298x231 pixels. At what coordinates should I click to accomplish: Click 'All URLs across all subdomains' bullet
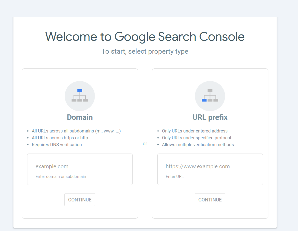[x=76, y=131]
